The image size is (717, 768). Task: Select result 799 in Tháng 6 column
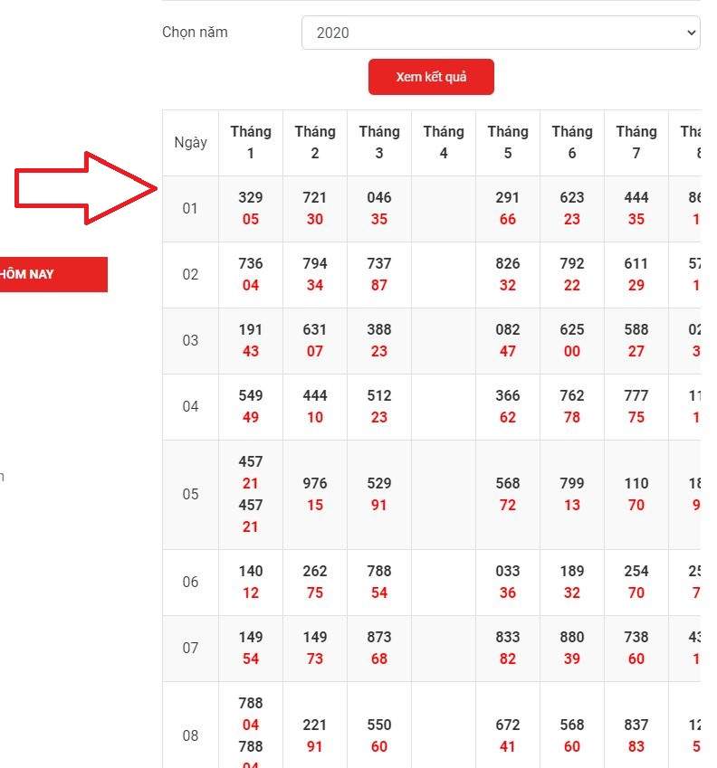point(572,483)
